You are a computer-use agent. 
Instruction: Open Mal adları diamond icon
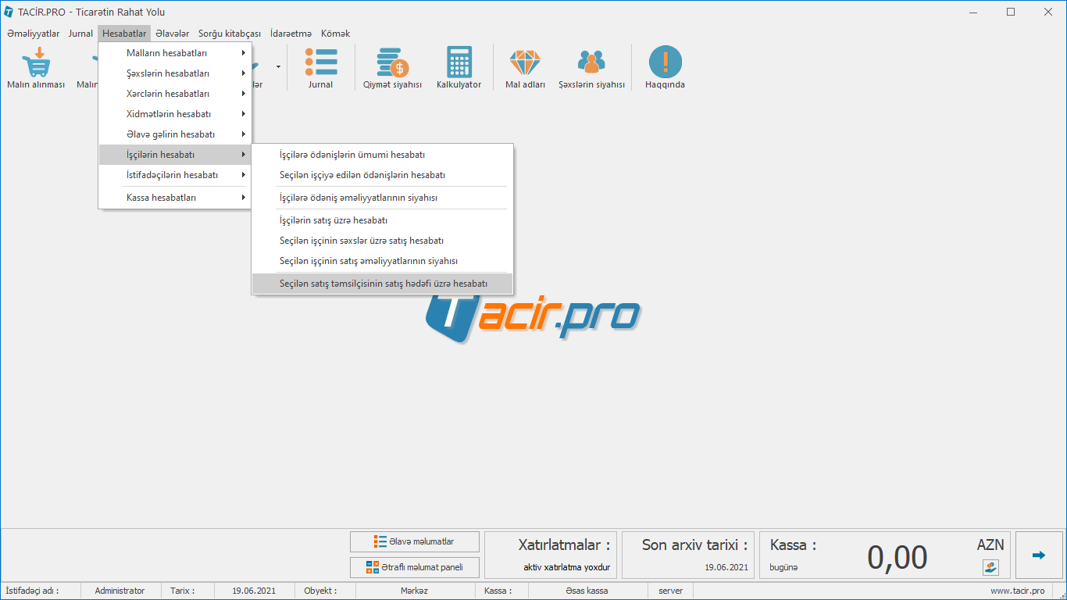525,62
